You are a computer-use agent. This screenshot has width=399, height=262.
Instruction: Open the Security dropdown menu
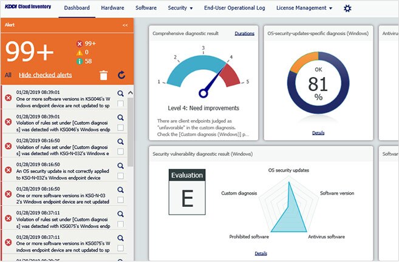pyautogui.click(x=181, y=8)
